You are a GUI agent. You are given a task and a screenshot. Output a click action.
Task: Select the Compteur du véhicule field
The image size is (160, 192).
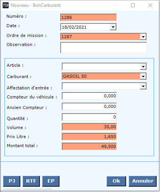tap(89, 96)
